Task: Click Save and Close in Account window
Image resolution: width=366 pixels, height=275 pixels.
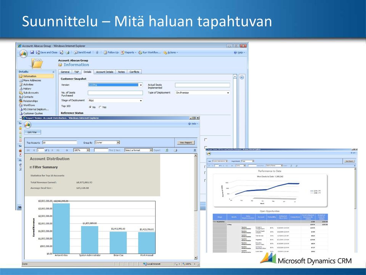Action: point(47,52)
